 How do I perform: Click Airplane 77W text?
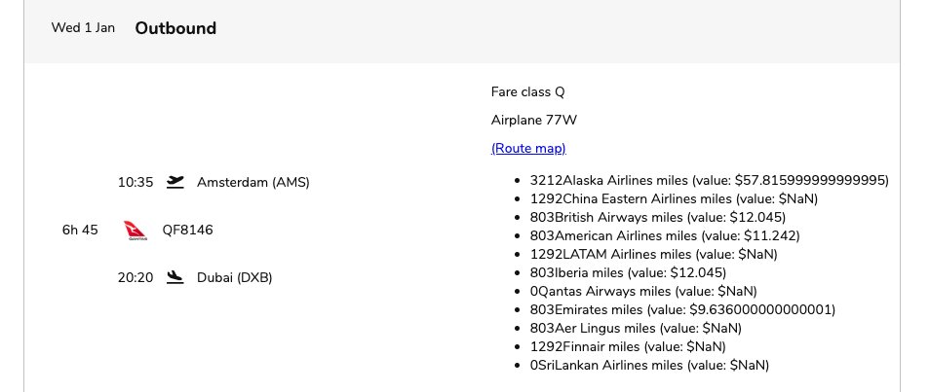point(534,121)
